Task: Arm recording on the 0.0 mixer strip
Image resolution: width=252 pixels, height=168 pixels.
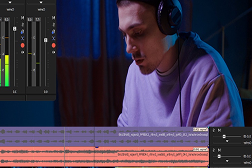Action: pos(53,45)
